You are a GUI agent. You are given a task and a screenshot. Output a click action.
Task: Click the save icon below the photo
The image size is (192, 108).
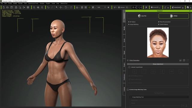point(184,60)
